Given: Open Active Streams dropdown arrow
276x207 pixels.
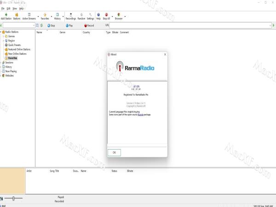Looking at the screenshot, I should 38,17.
